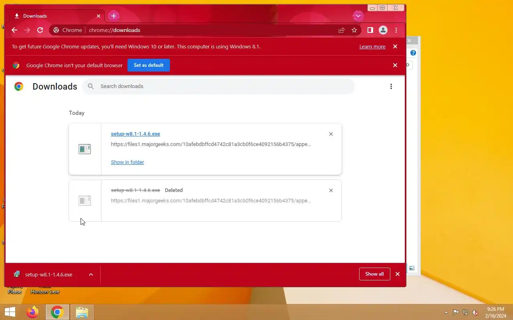Screen dimensions: 513x320
Task: Open the Learn more link
Action: [372, 47]
